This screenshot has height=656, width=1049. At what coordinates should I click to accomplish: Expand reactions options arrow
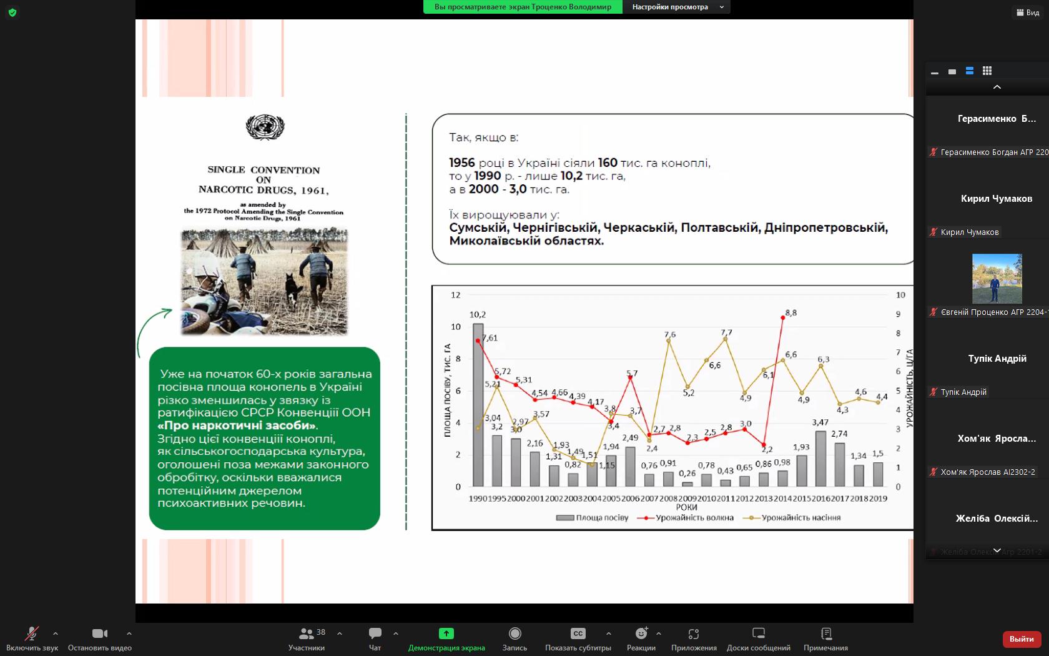(659, 634)
